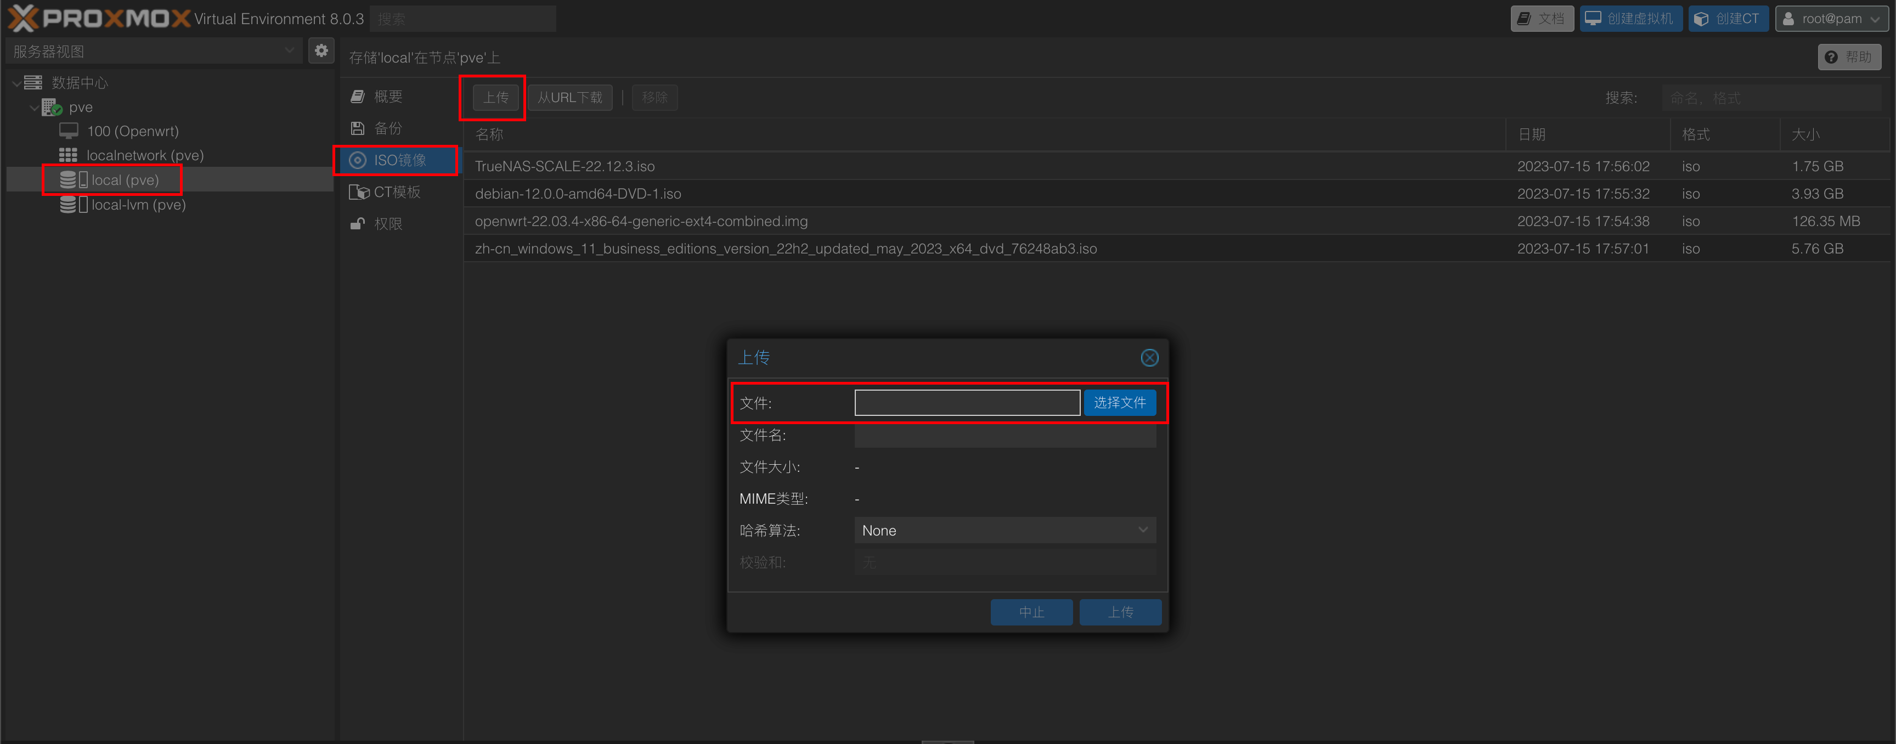Viewport: 1896px width, 744px height.
Task: Close the 上传 dialog with X icon
Action: [x=1149, y=358]
